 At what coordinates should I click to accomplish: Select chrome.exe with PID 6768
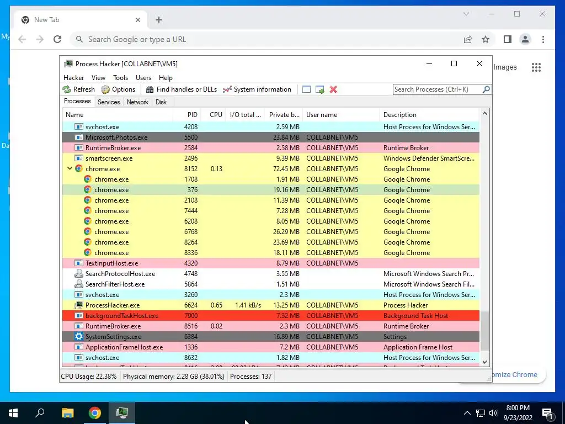pos(271,232)
